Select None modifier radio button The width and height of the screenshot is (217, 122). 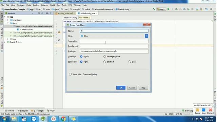pyautogui.click(x=81, y=62)
